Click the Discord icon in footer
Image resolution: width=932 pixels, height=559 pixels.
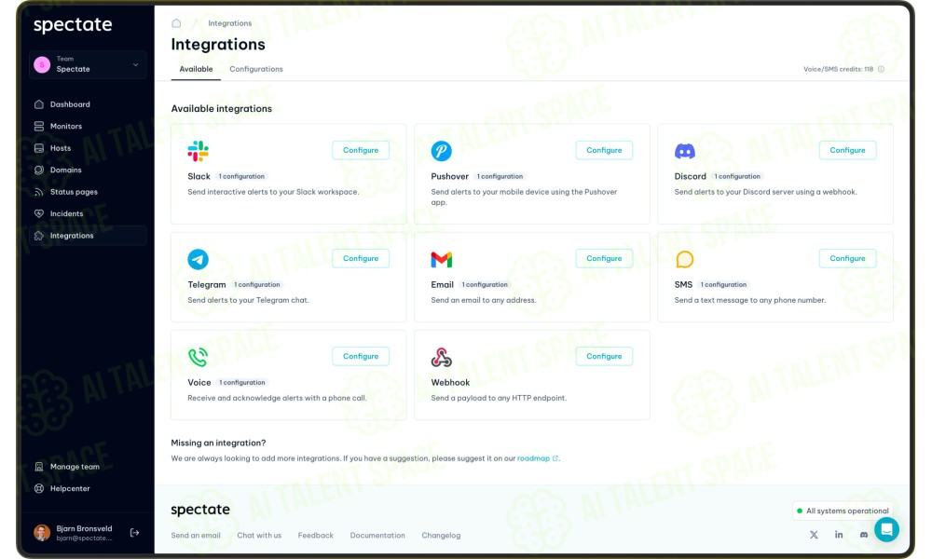click(x=864, y=535)
